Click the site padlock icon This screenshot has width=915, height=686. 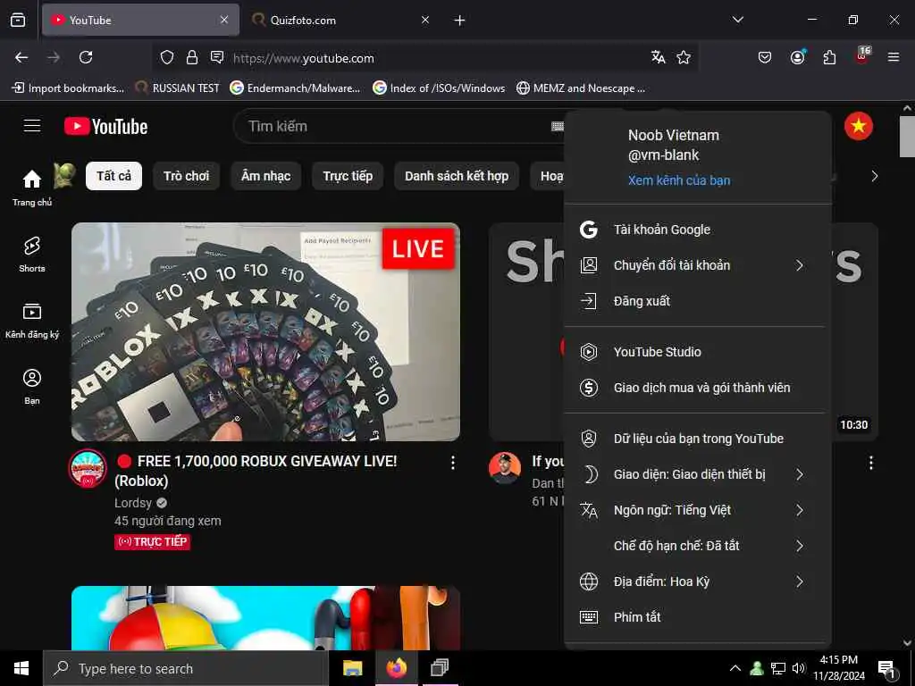(192, 57)
